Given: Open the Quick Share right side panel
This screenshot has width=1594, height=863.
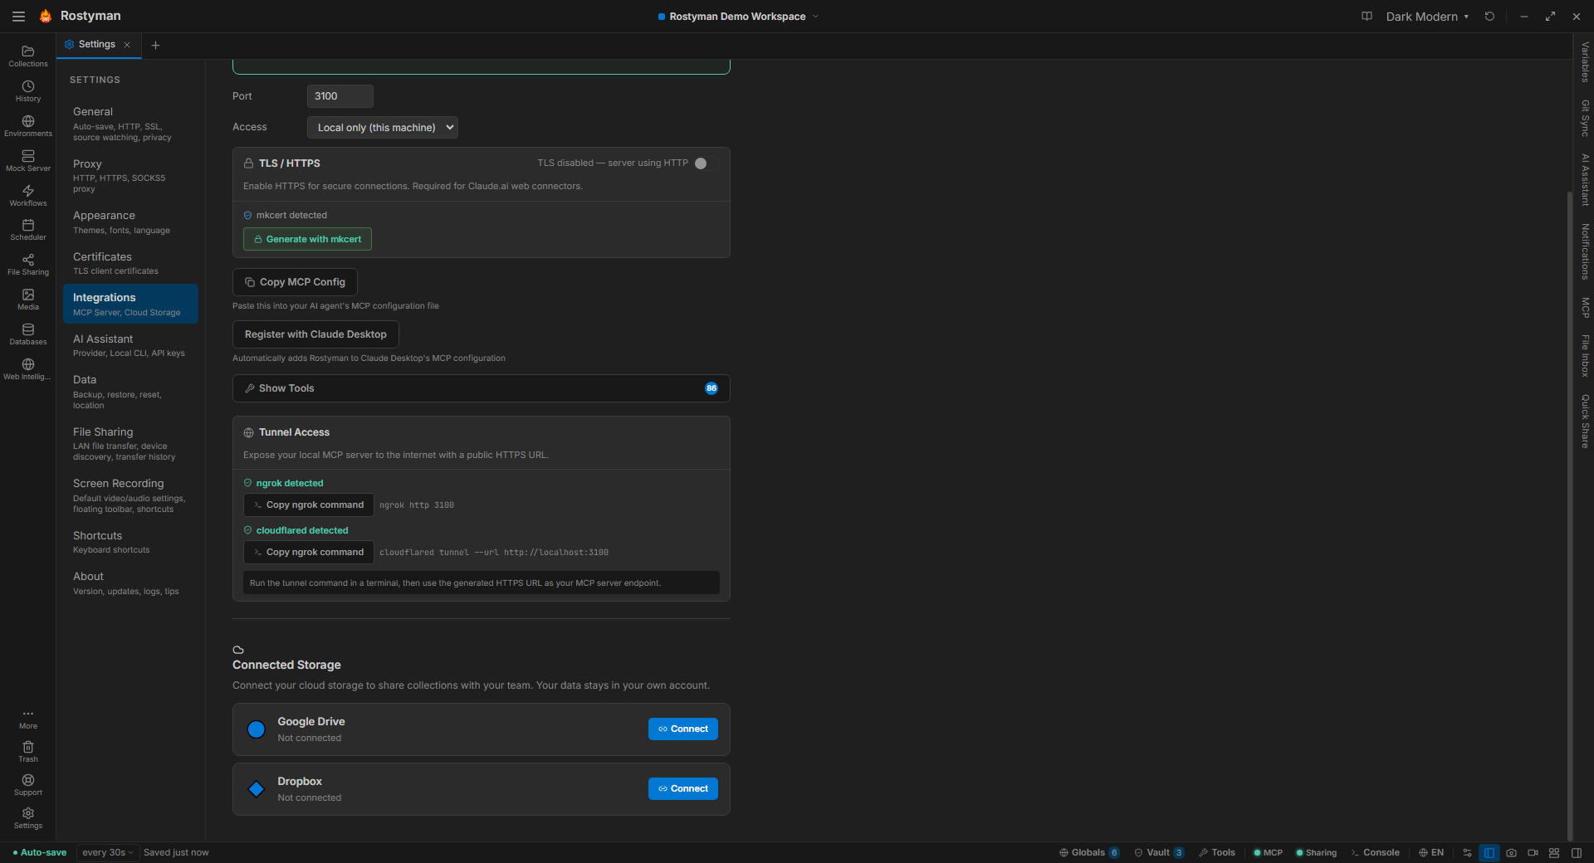Looking at the screenshot, I should click(x=1584, y=421).
